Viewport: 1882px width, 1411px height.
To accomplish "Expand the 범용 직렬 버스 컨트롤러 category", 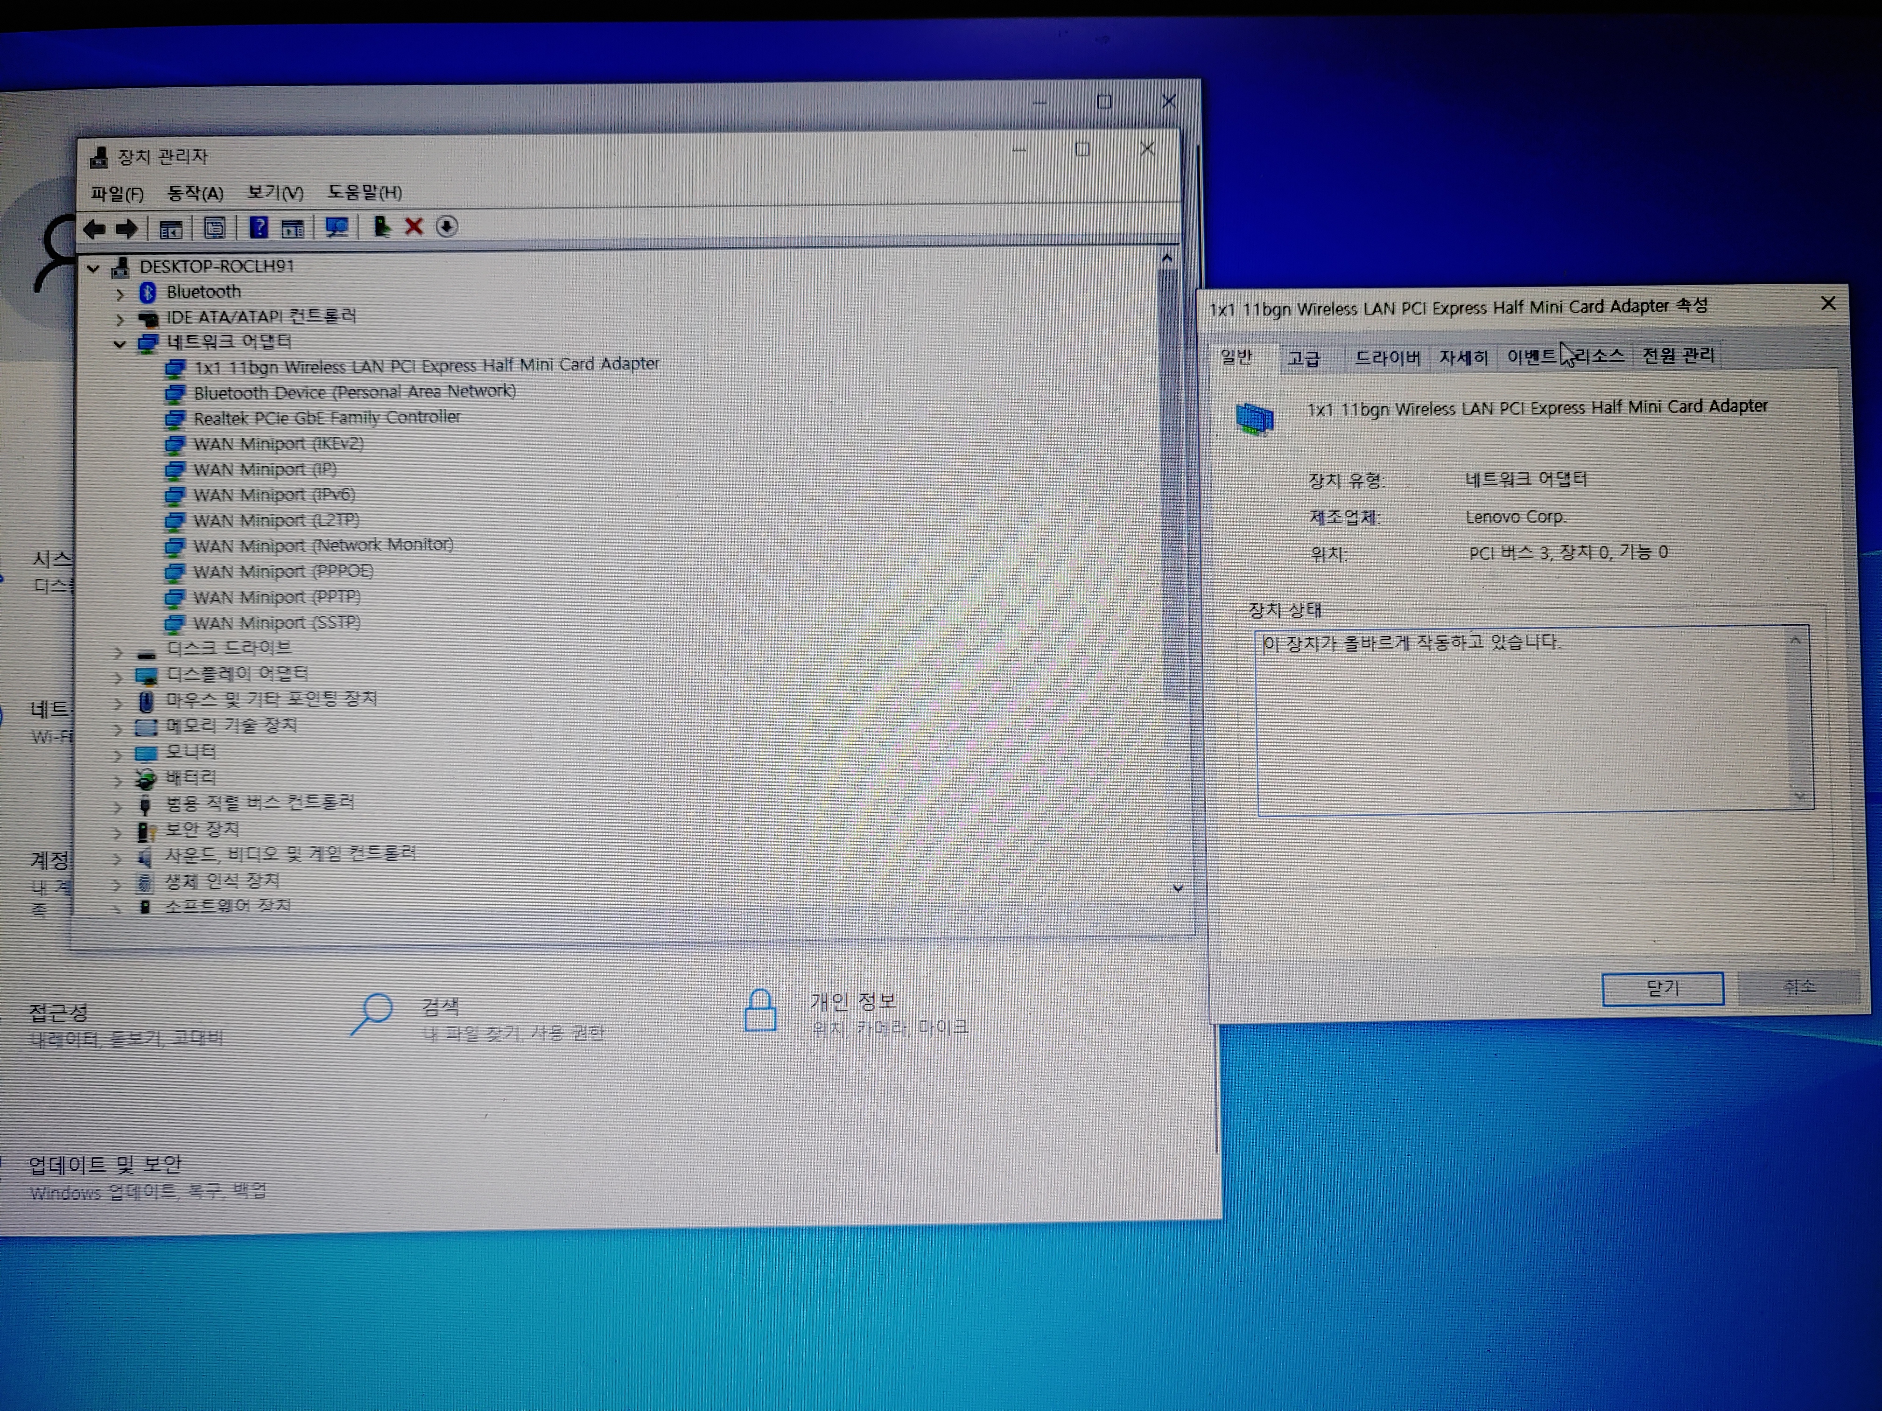I will 118,806.
